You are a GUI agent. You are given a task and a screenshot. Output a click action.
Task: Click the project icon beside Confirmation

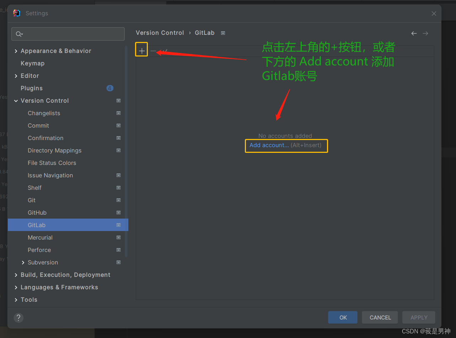point(119,138)
